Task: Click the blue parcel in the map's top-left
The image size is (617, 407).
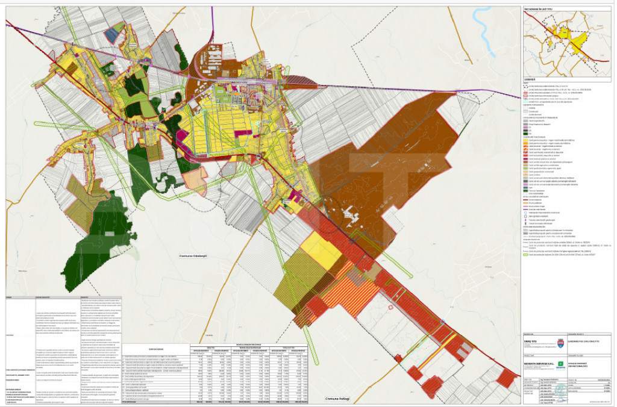Action: [111, 34]
